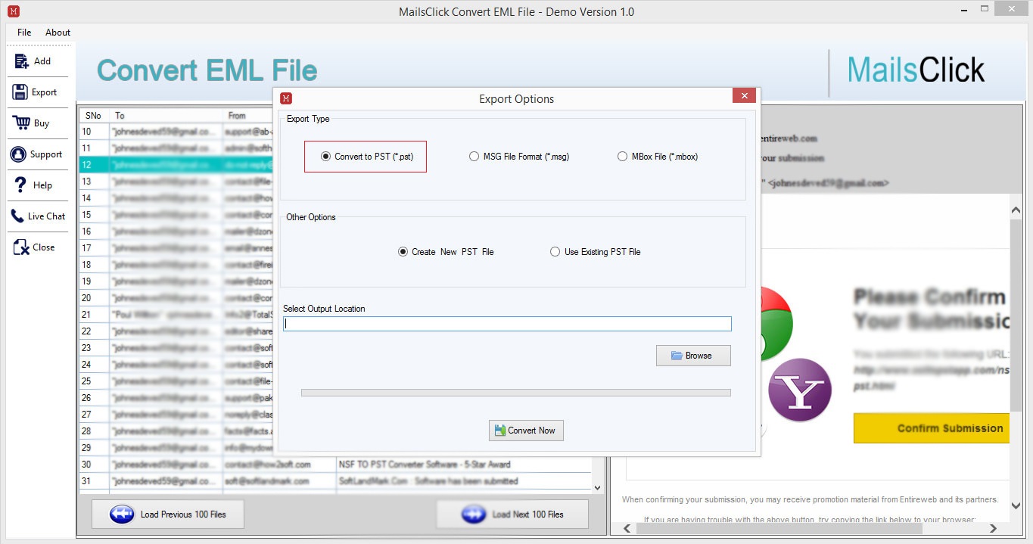1033x544 pixels.
Task: Click the Buy shopping cart icon
Action: pyautogui.click(x=20, y=123)
